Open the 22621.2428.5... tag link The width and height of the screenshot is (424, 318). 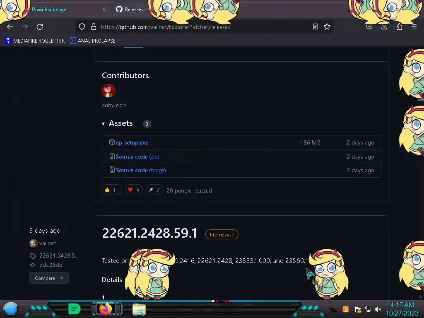tap(59, 255)
